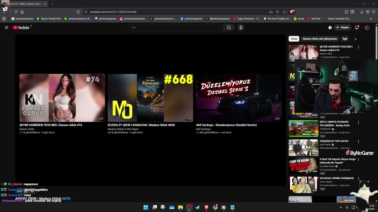
Task: Click Akif Sarıkaya channel name under thumbnail
Action: click(x=203, y=129)
